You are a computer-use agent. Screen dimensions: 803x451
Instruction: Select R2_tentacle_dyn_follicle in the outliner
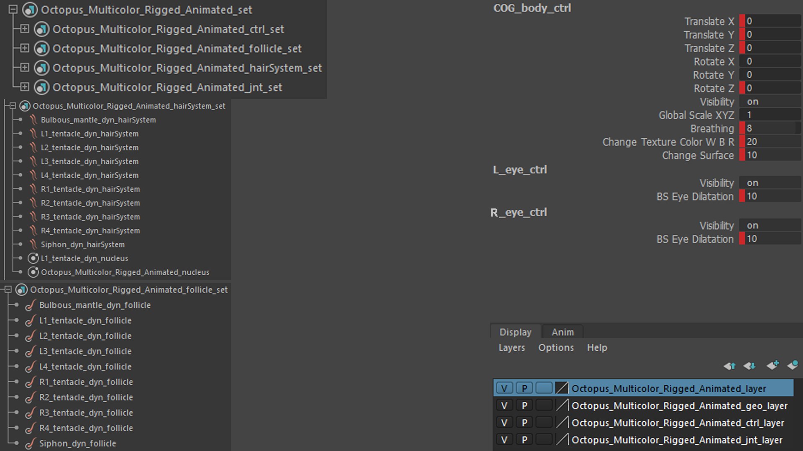click(86, 397)
